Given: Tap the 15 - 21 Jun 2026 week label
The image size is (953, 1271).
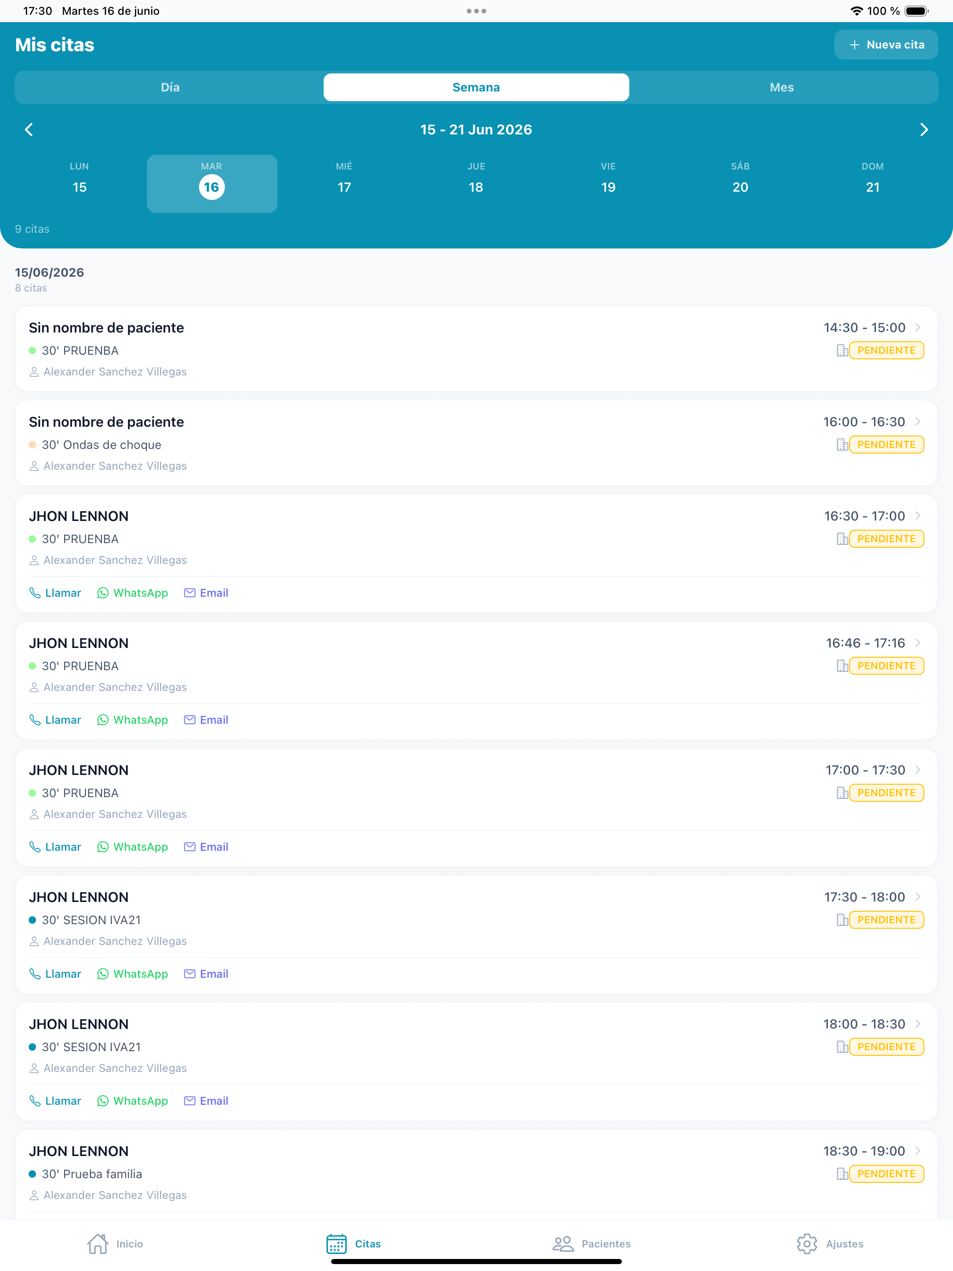Looking at the screenshot, I should (476, 130).
